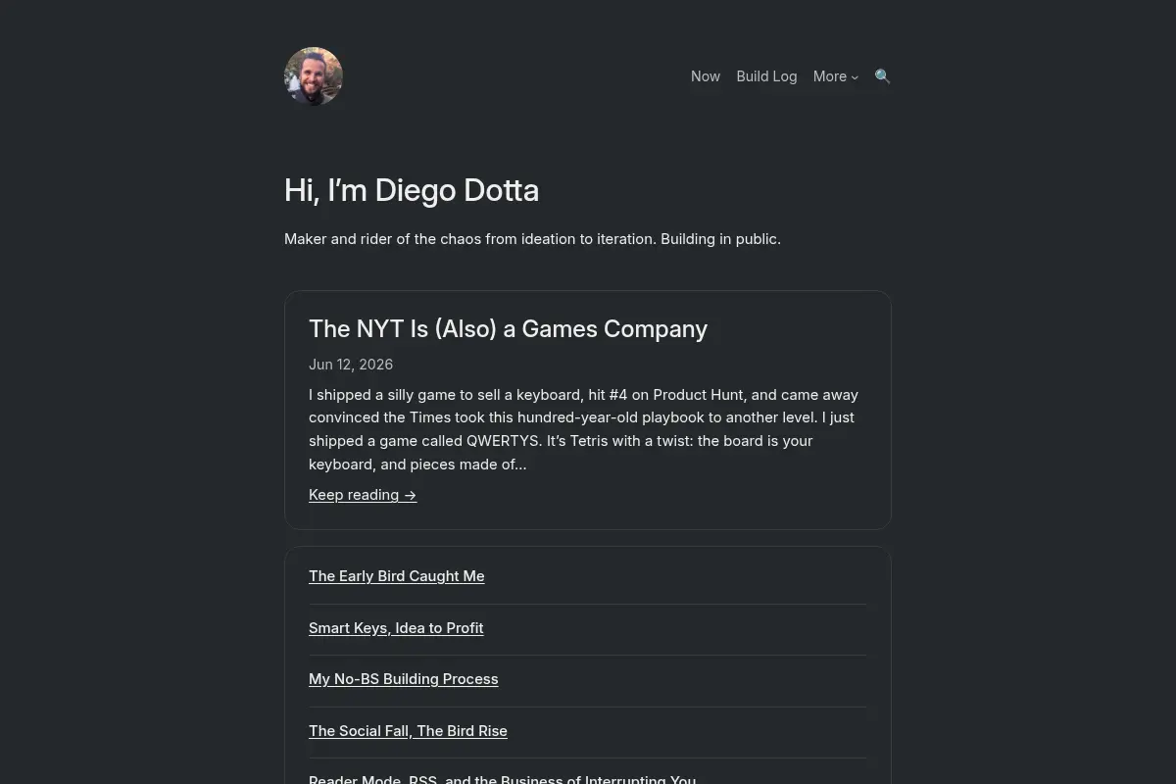Read My No-BS Building Process
The width and height of the screenshot is (1176, 784).
point(404,679)
